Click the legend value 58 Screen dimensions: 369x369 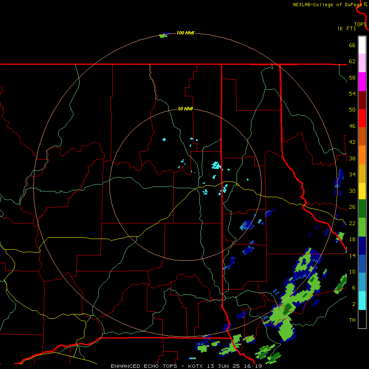pyautogui.click(x=352, y=77)
